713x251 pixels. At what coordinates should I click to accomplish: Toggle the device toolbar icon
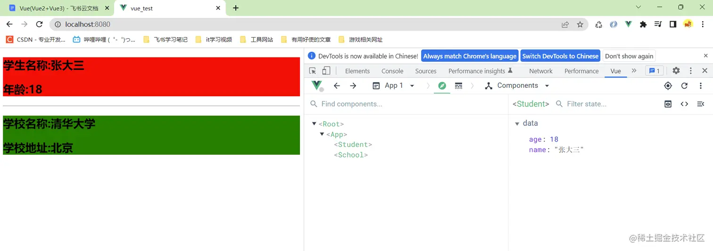[x=326, y=71]
